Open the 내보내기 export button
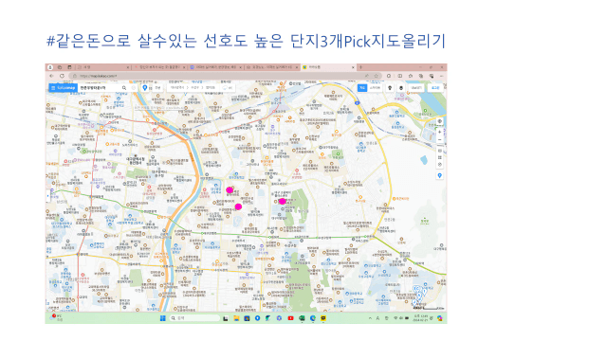 (x=416, y=88)
